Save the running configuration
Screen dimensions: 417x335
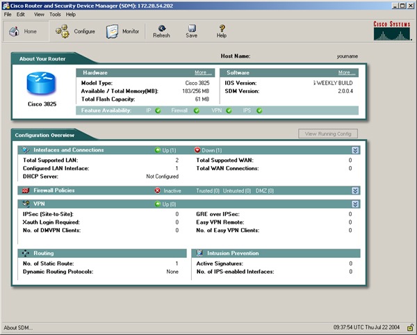click(x=192, y=31)
